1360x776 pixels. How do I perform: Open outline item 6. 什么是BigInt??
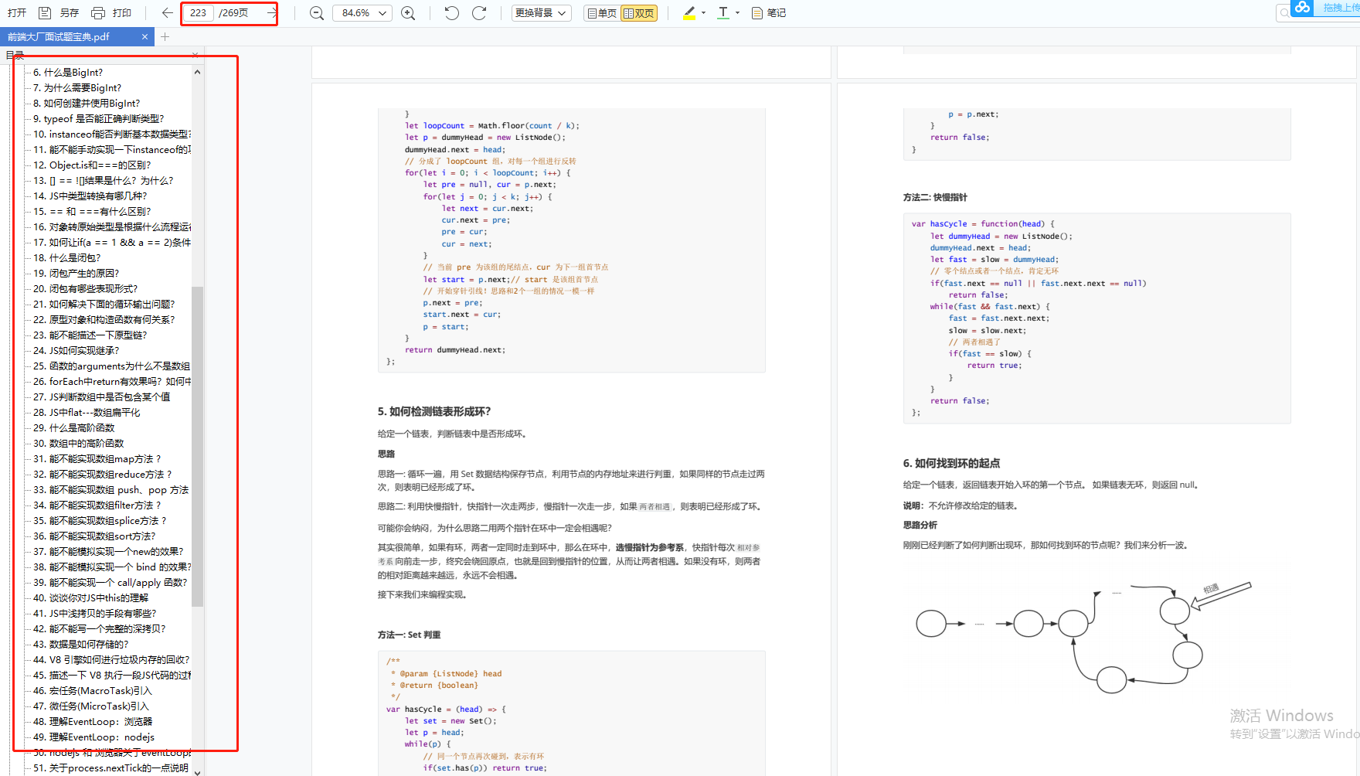(x=68, y=72)
